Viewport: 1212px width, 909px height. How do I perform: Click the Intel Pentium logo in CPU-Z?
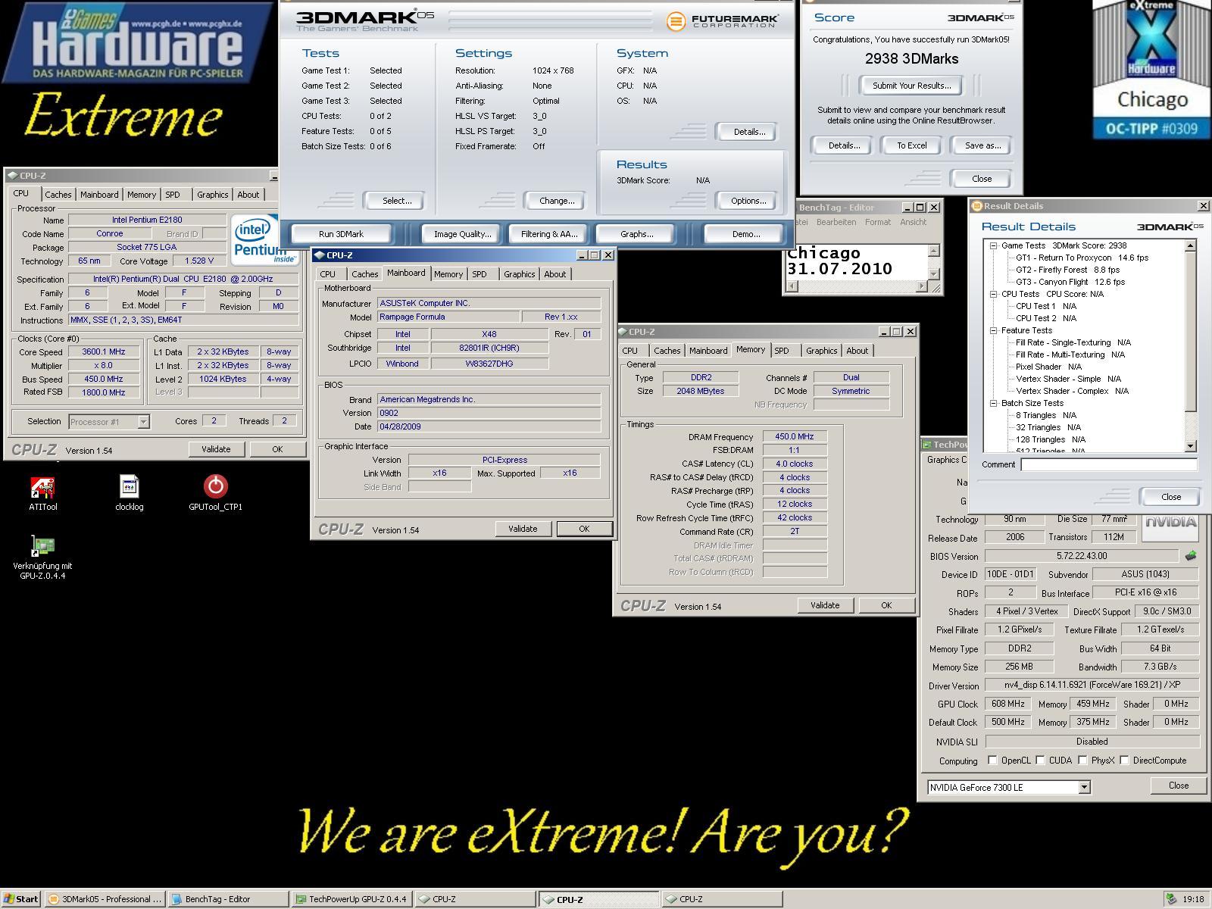tap(264, 239)
